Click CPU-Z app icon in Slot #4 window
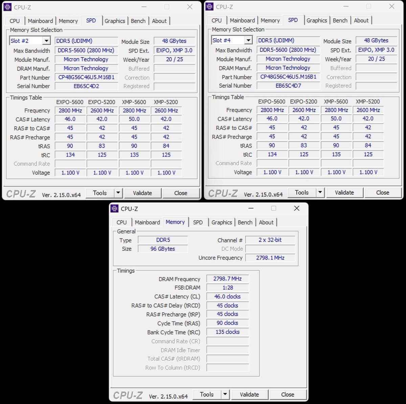The width and height of the screenshot is (406, 404). 209,7
